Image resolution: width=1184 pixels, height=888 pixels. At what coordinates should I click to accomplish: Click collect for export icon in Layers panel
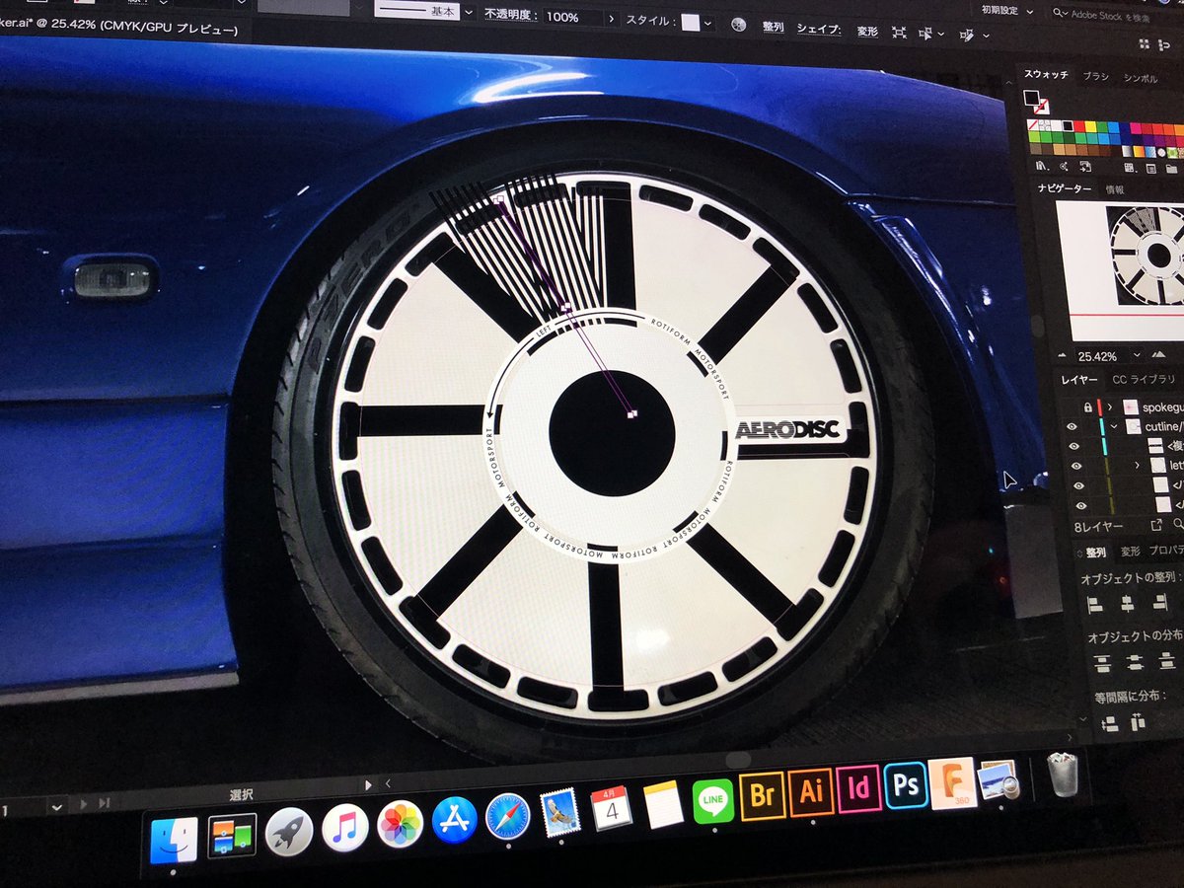pyautogui.click(x=1157, y=525)
